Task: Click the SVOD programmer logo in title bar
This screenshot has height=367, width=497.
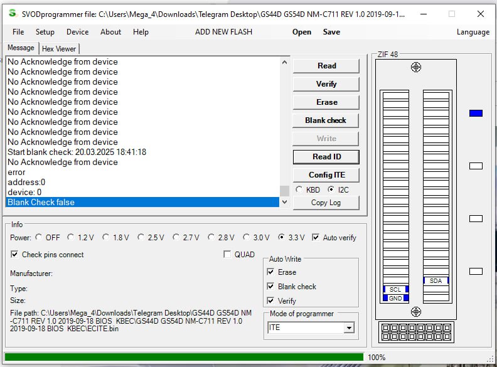Action: 12,13
